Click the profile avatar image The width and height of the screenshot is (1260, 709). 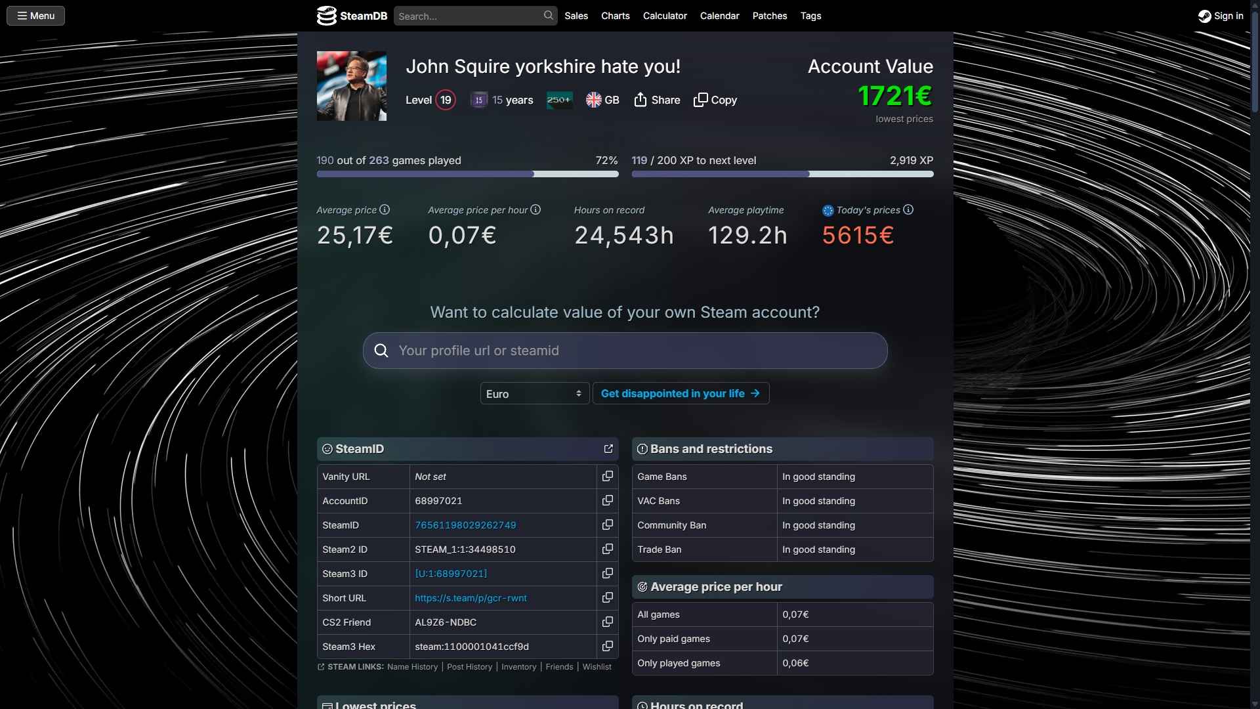click(352, 86)
